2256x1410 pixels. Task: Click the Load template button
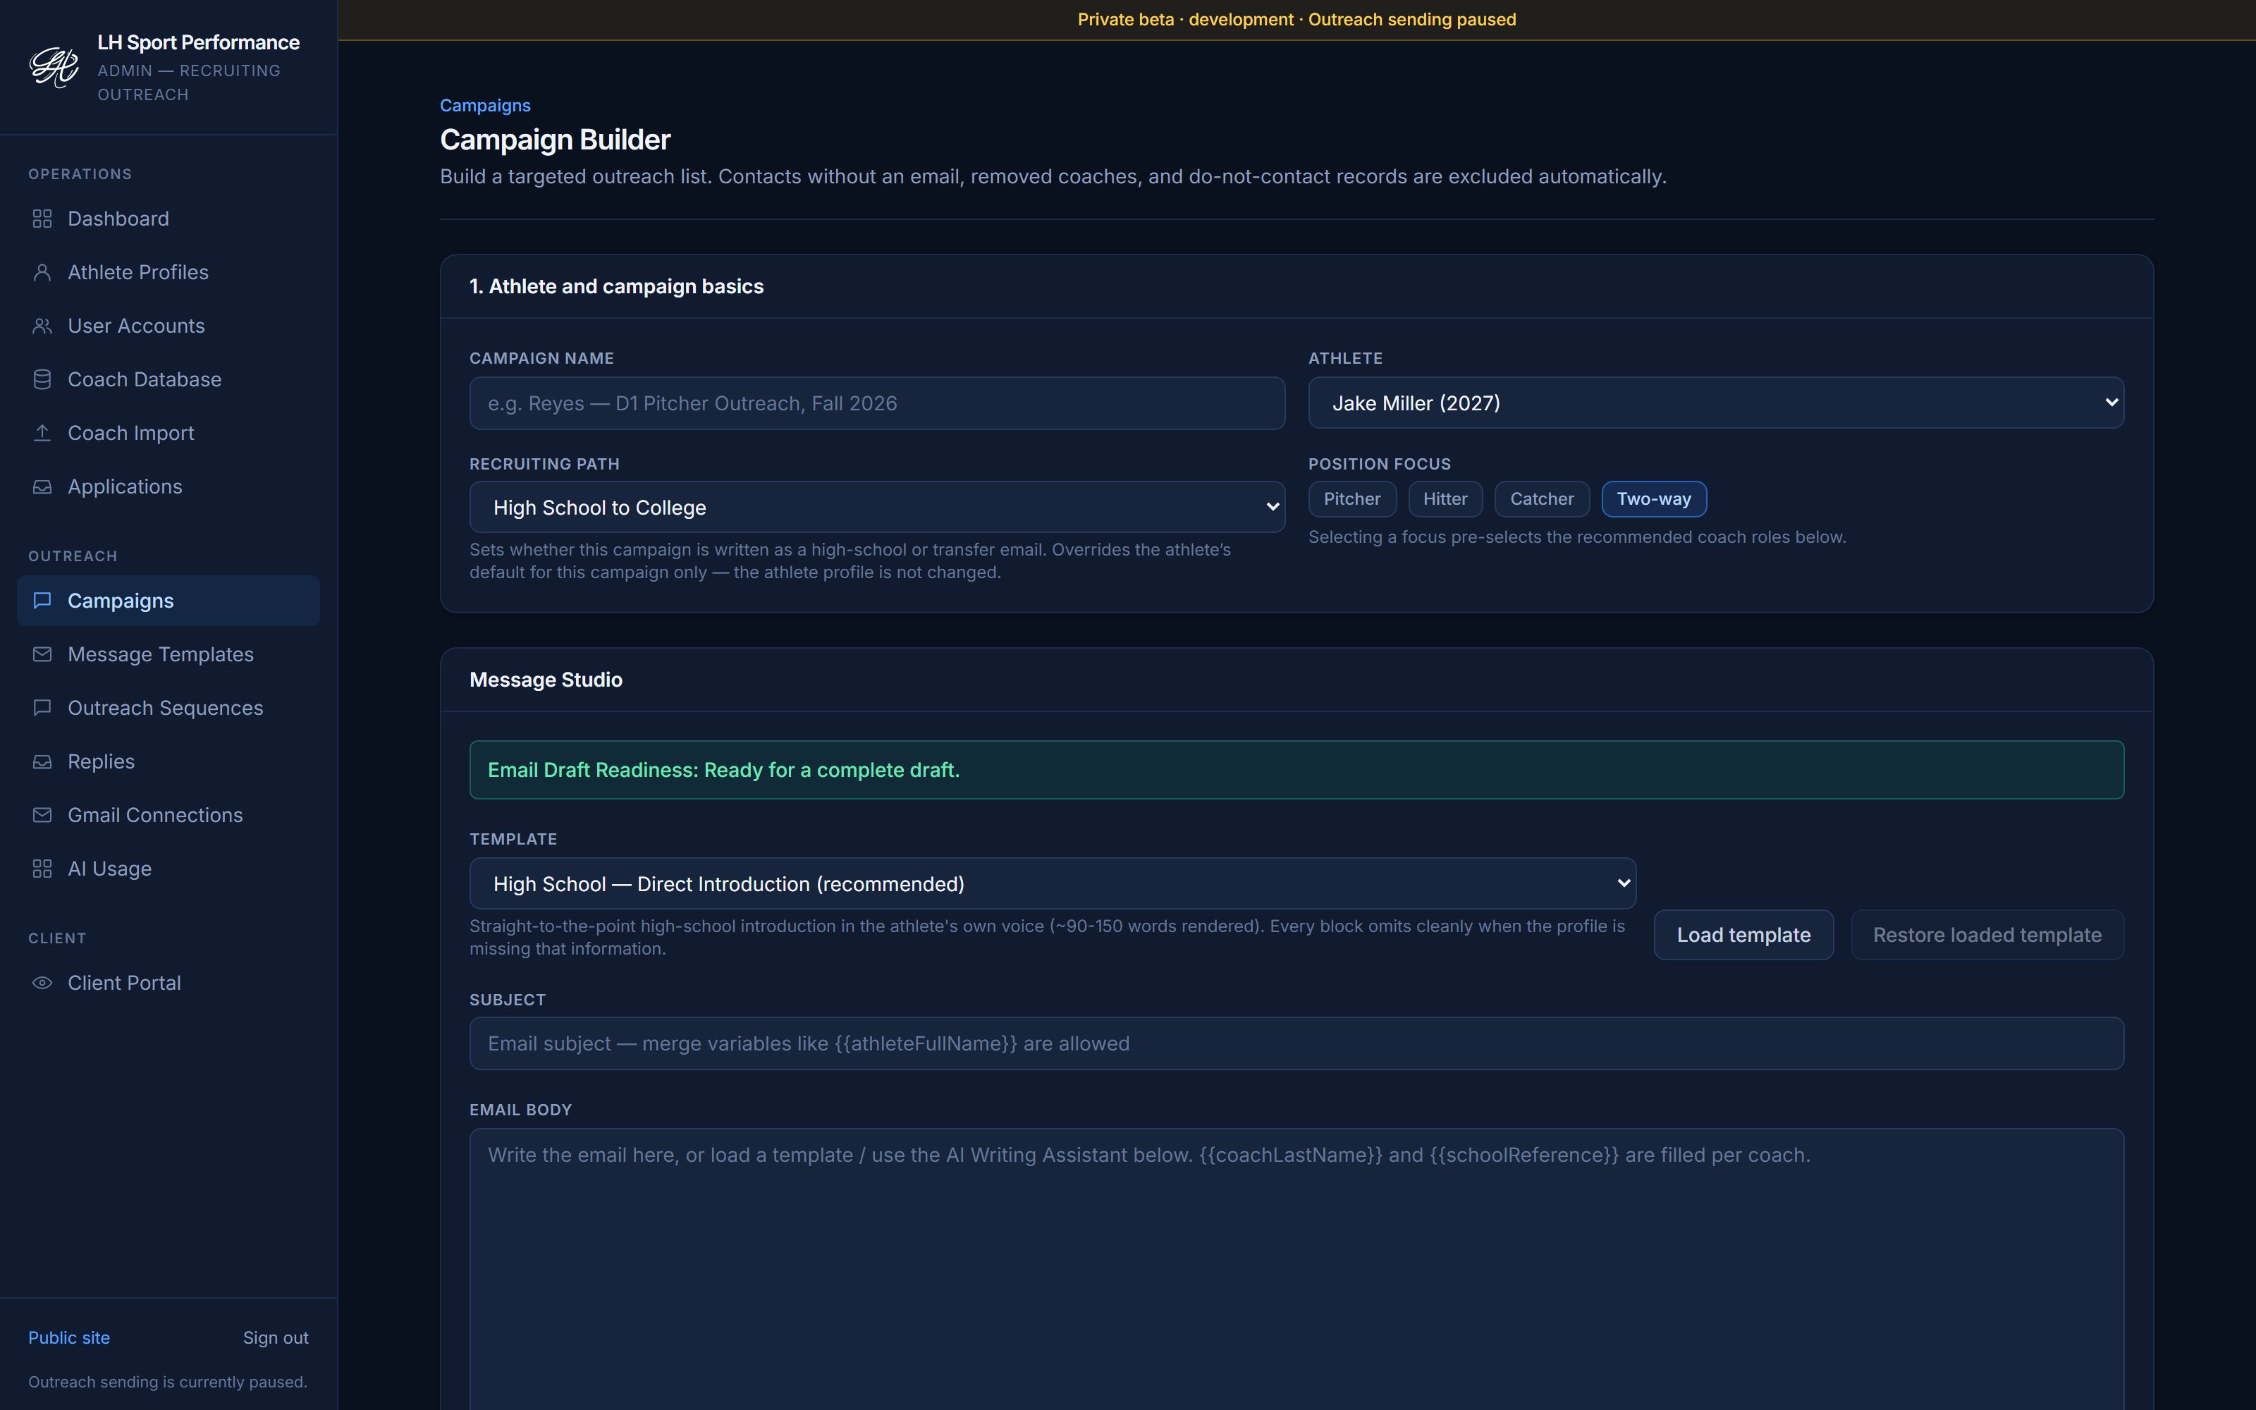(x=1743, y=934)
